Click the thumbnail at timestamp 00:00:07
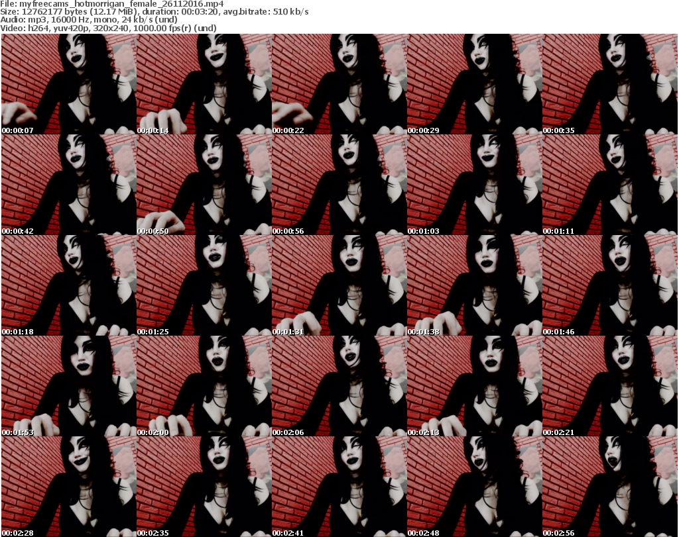The width and height of the screenshot is (679, 537). click(x=68, y=84)
